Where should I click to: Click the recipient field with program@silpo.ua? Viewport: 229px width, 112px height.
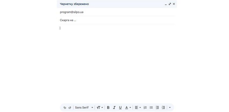117,12
